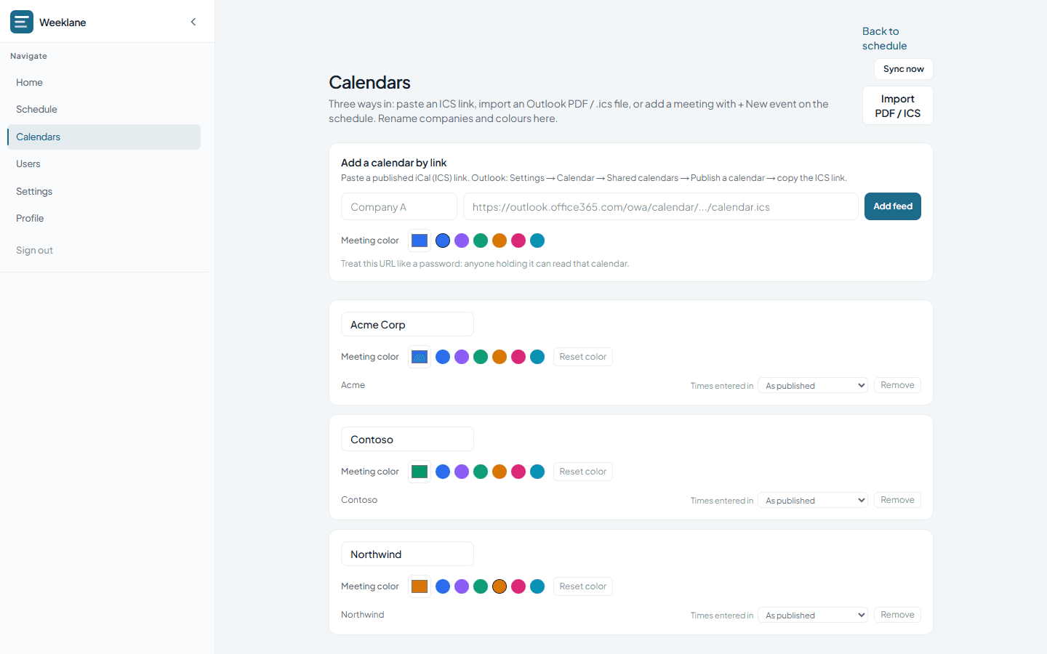Click Import PDF / ICS button

click(x=898, y=105)
